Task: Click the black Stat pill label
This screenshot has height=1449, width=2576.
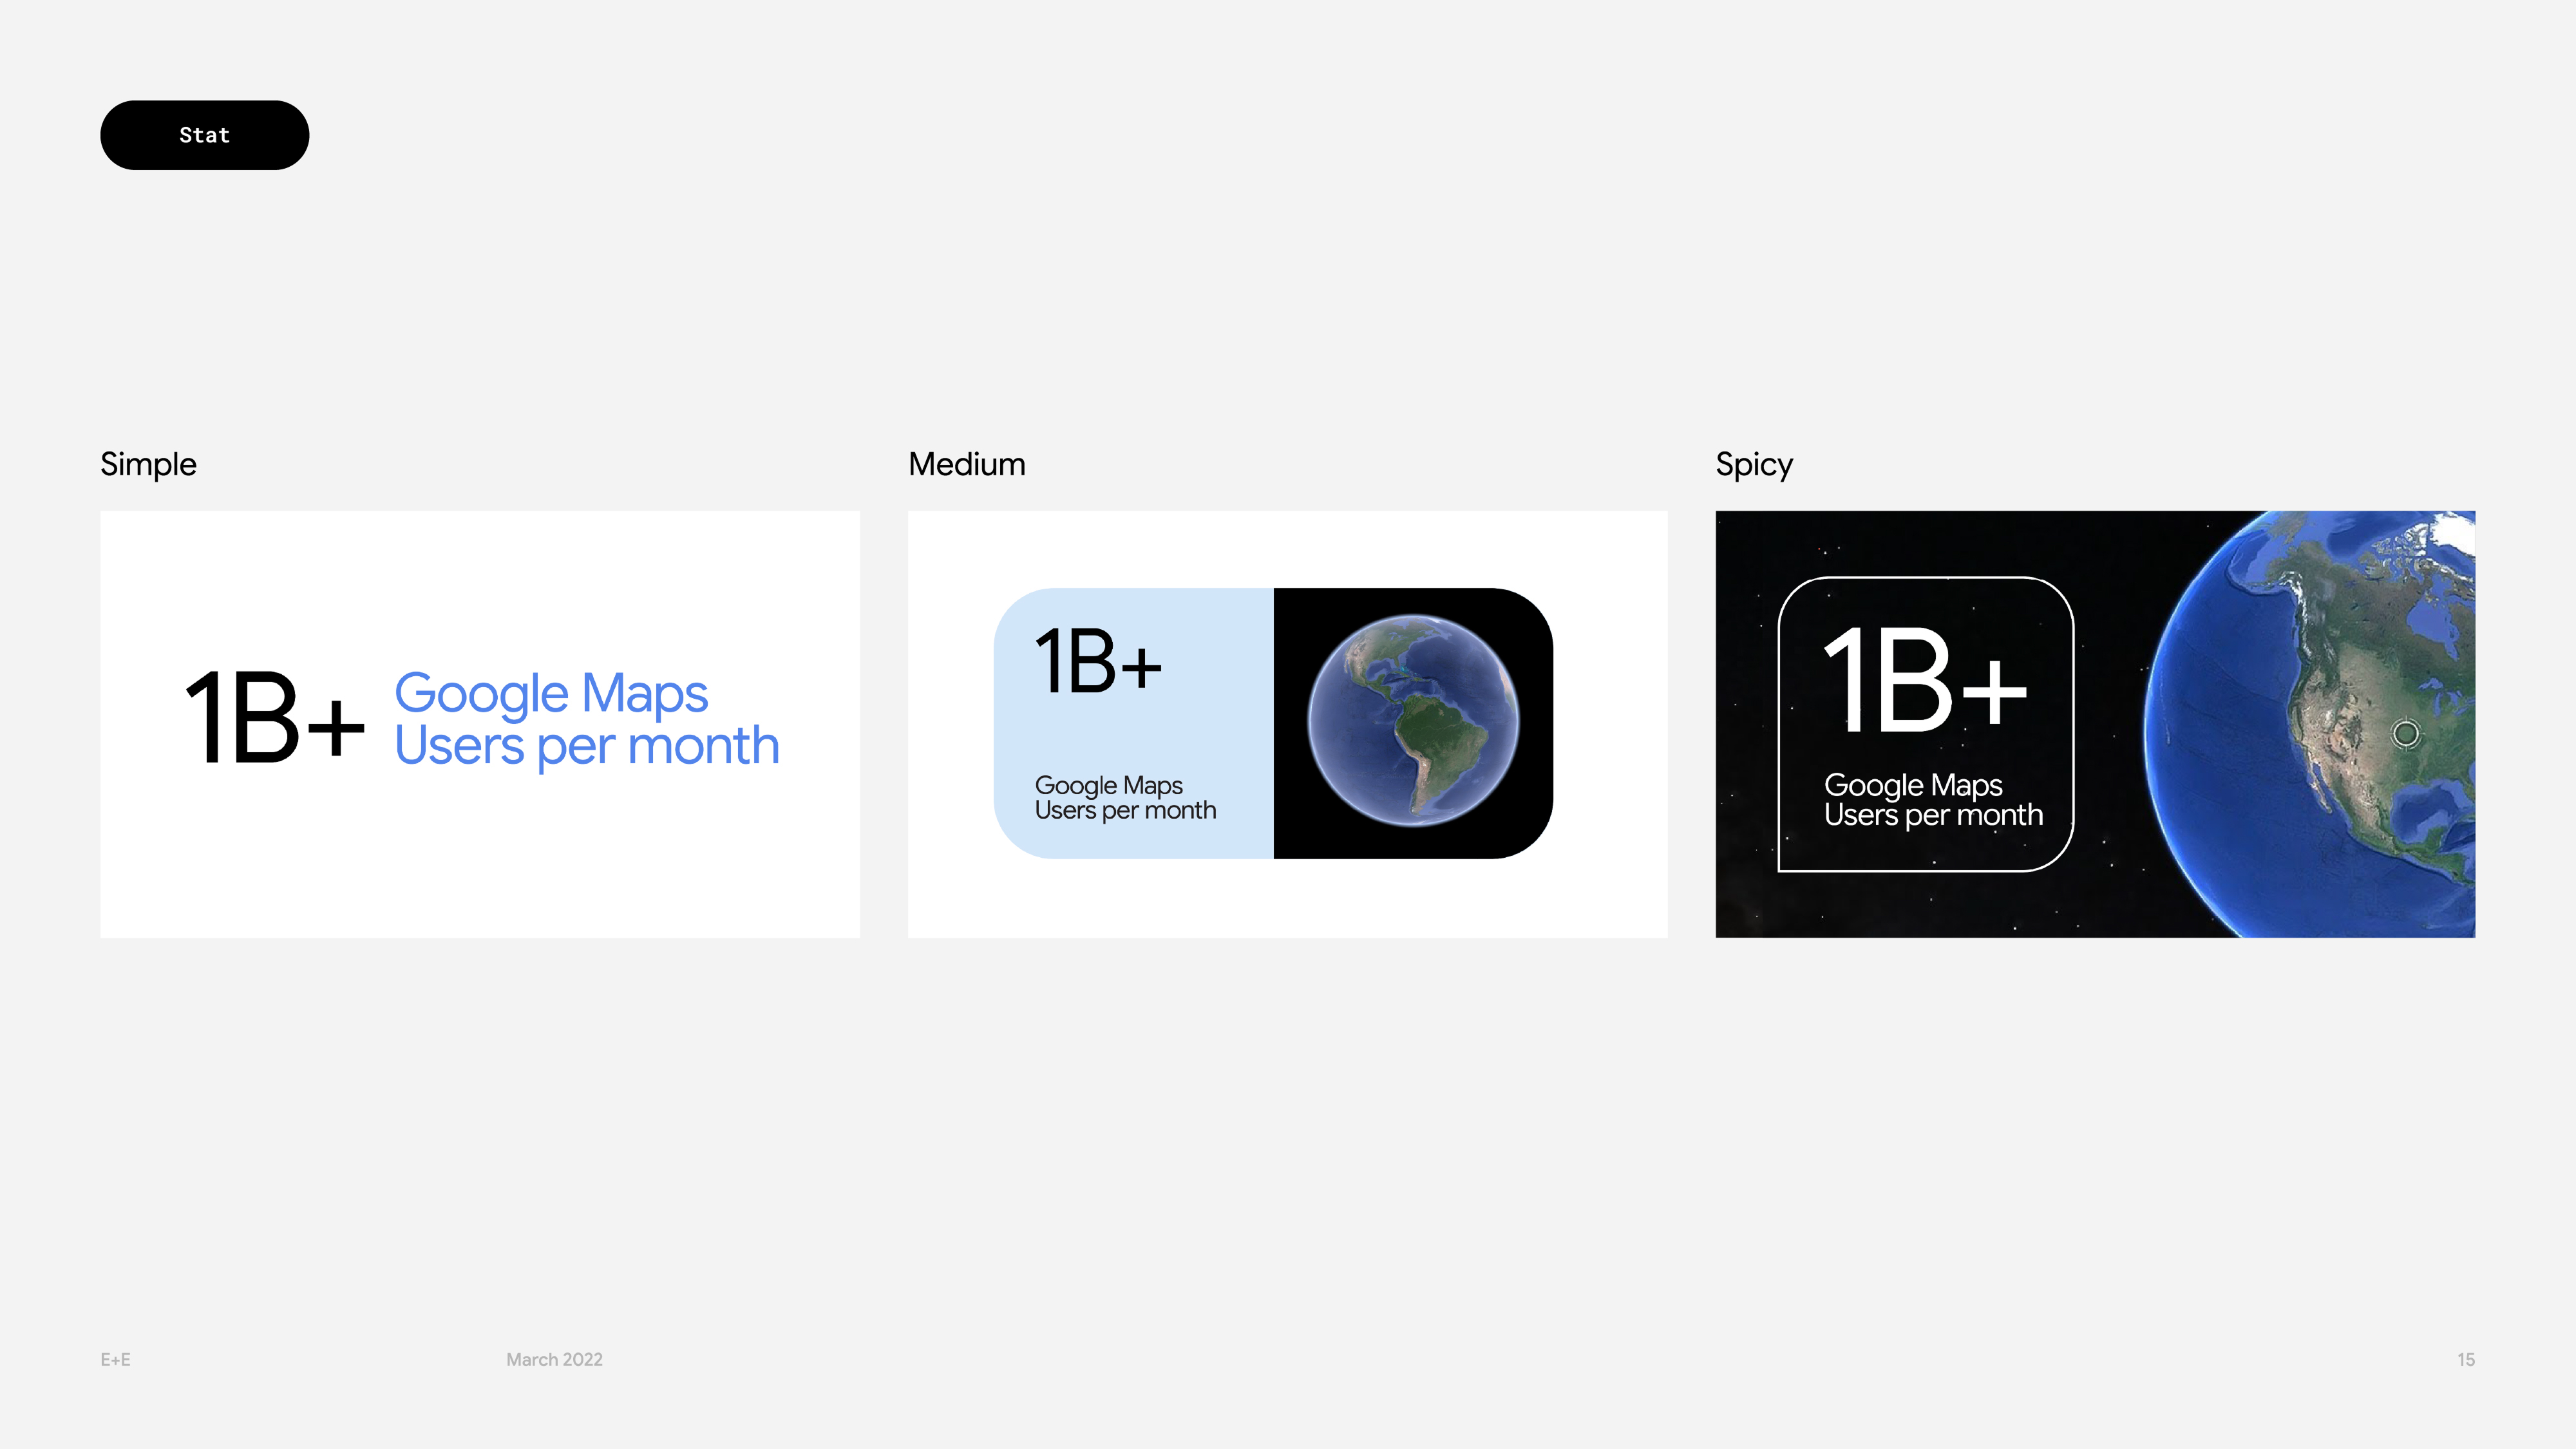Action: [x=204, y=135]
